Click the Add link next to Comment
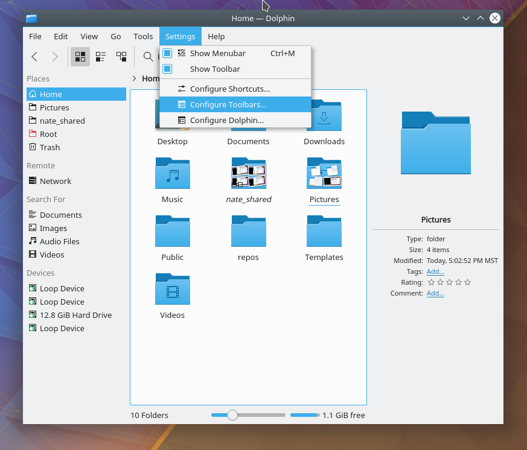 pyautogui.click(x=435, y=293)
